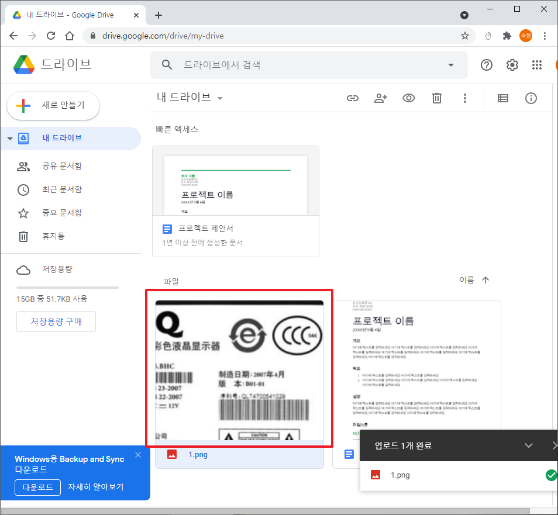Select the 1.png file thumbnail
The height and width of the screenshot is (515, 558).
pyautogui.click(x=239, y=370)
